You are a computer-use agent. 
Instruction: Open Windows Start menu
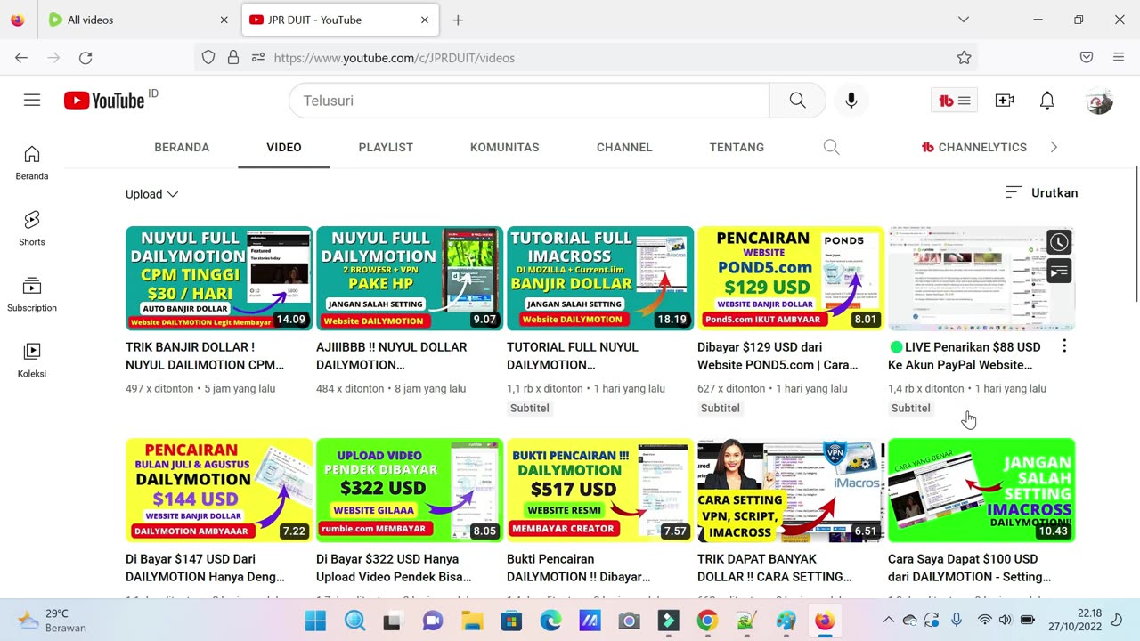[x=315, y=621]
